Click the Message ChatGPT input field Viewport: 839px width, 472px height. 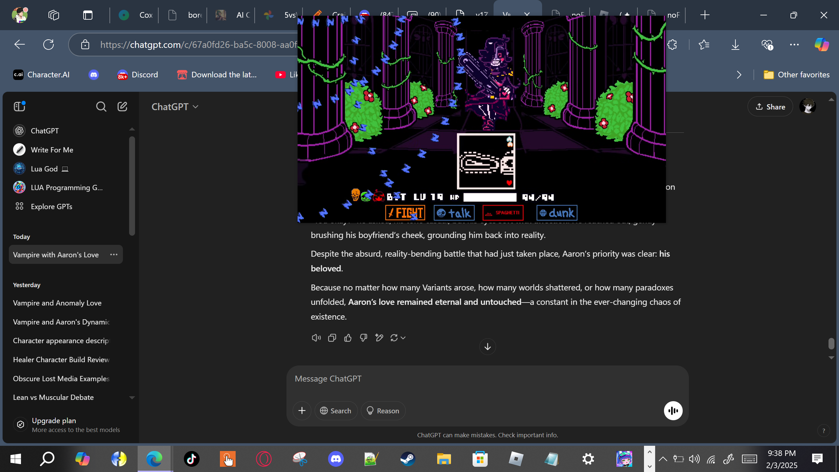(488, 379)
